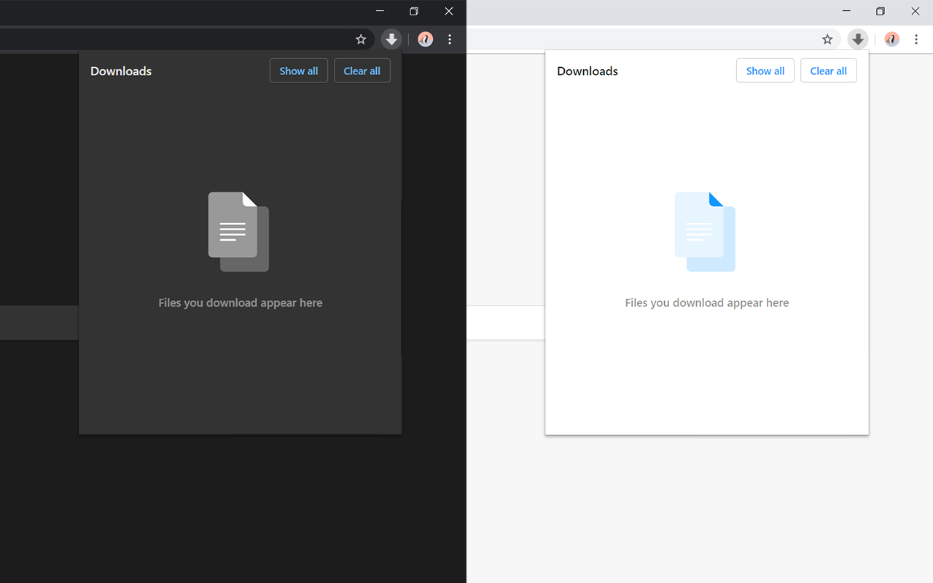This screenshot has width=933, height=583.
Task: Click the restore button of the light window
Action: [x=880, y=11]
